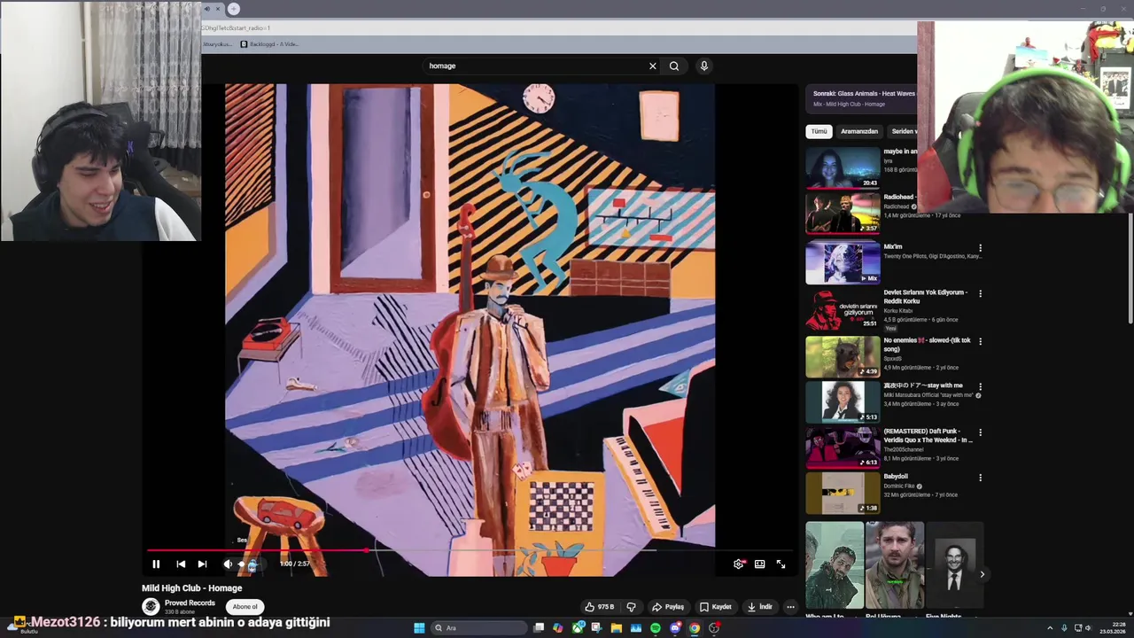
Task: Open File Explorer from the taskbar
Action: coord(616,628)
